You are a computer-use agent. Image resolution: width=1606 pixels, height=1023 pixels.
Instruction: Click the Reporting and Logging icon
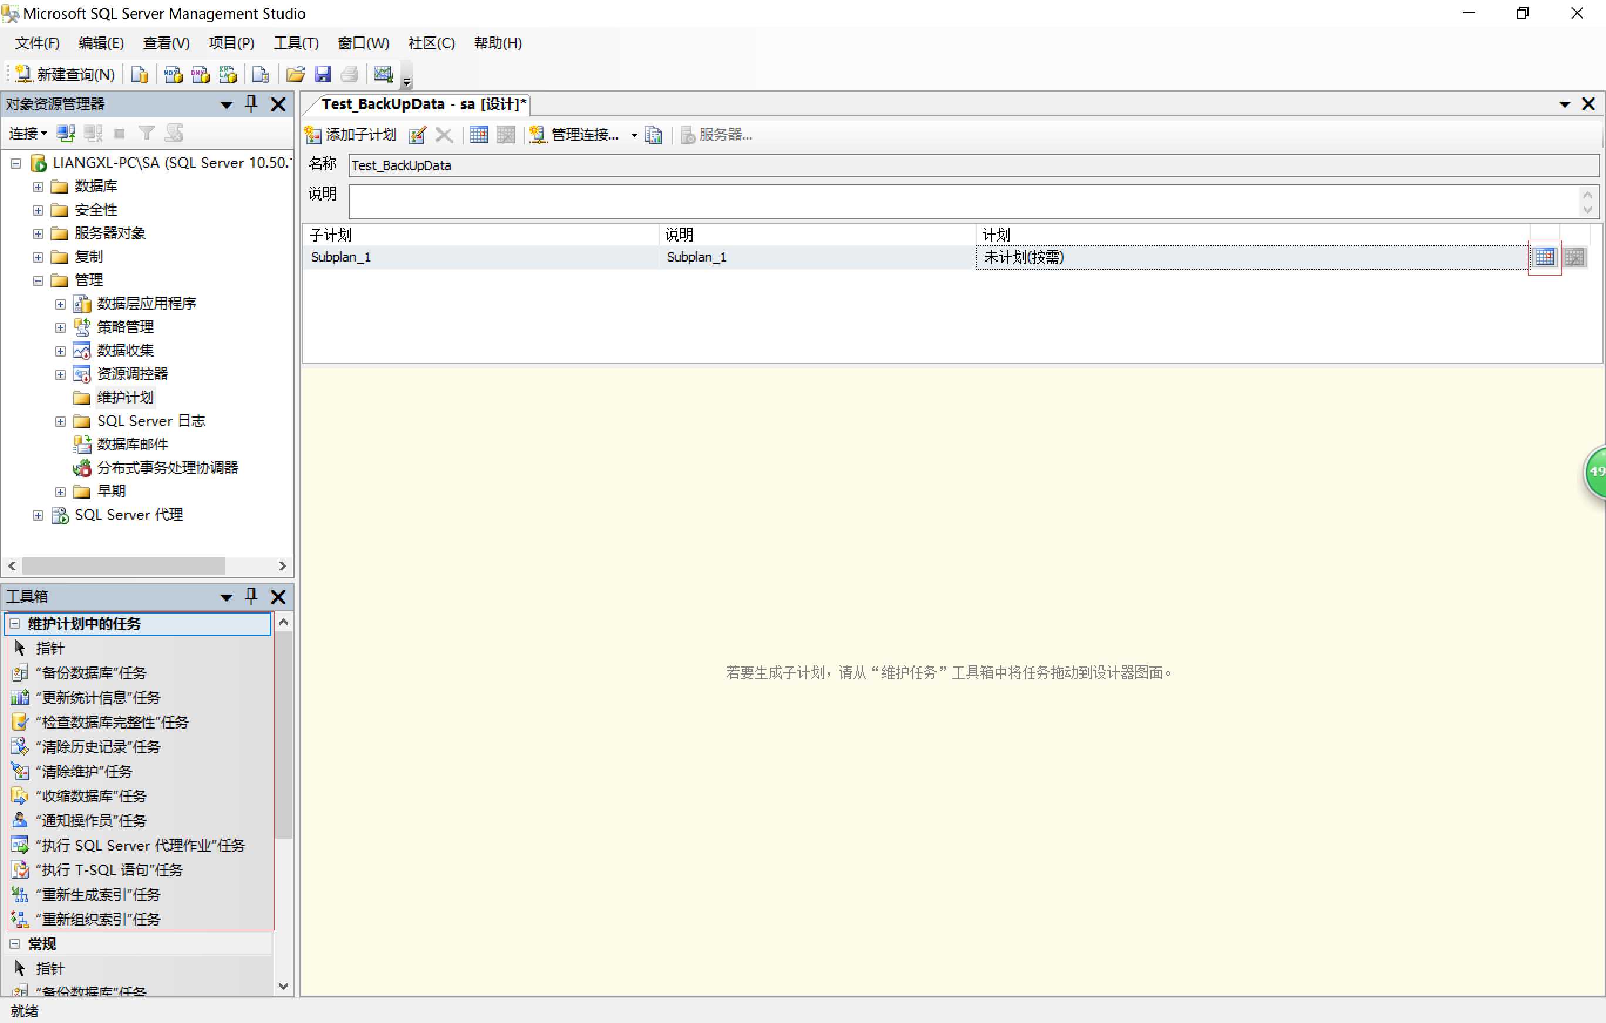tap(653, 135)
